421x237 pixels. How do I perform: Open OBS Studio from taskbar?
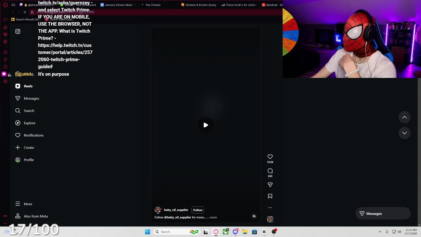pos(274,232)
